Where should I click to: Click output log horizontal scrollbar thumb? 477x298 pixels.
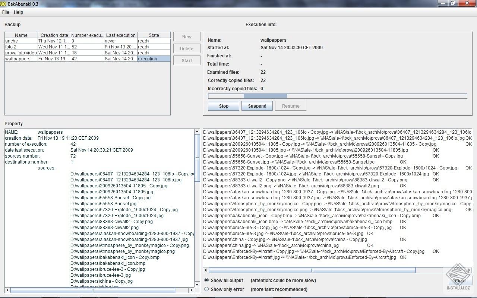click(312, 270)
